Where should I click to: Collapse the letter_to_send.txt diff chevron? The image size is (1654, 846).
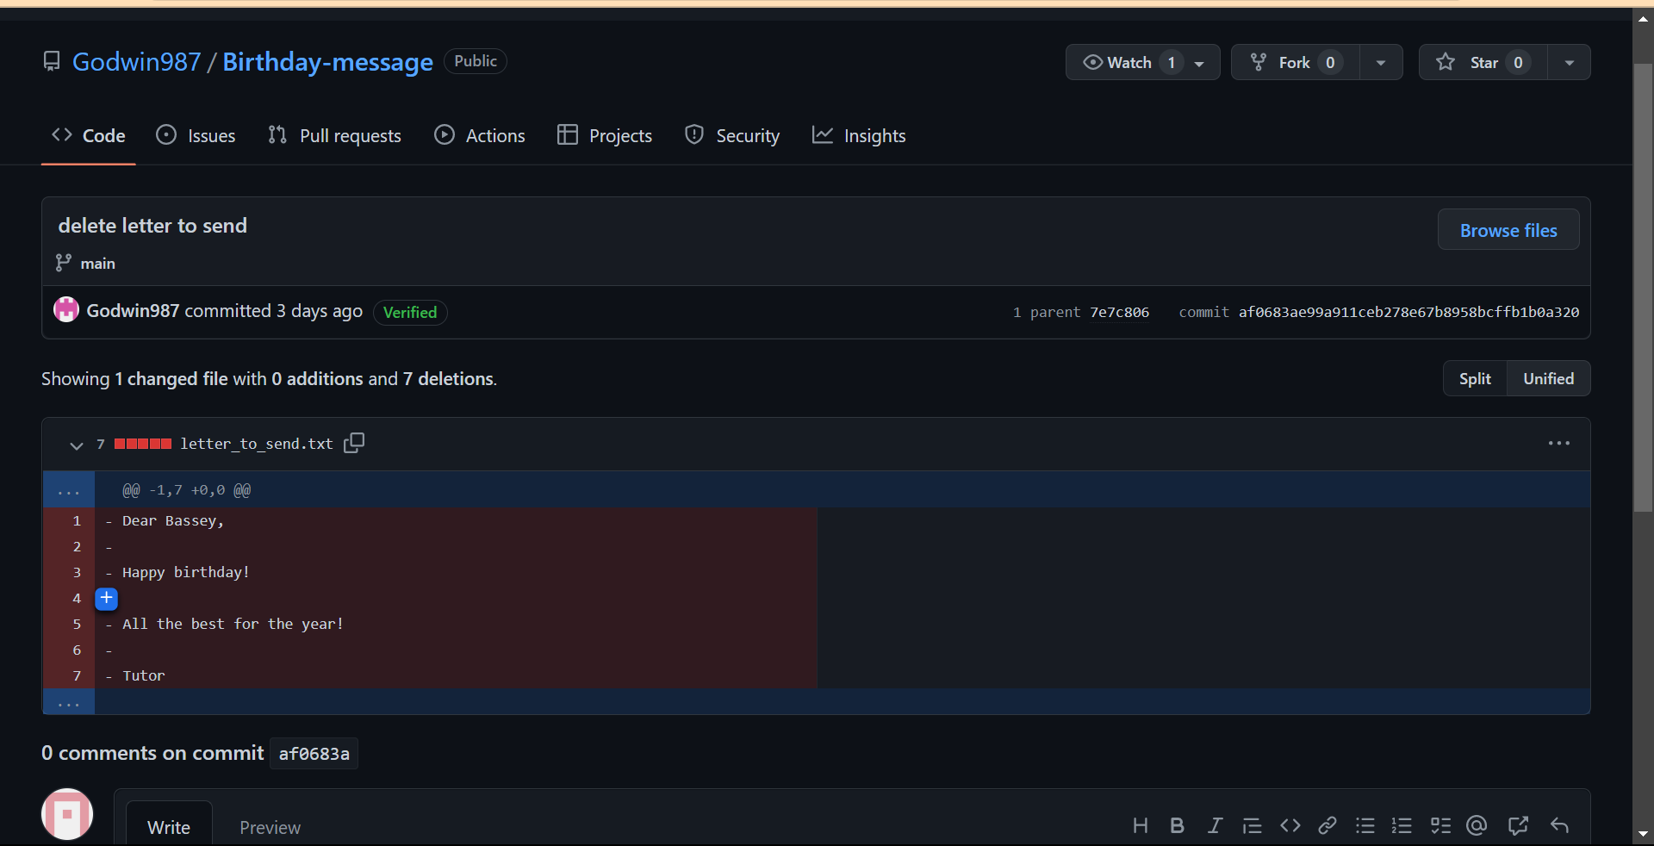pos(76,445)
